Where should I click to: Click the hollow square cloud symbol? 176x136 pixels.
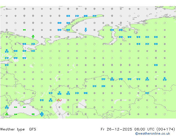[x=16, y=30]
